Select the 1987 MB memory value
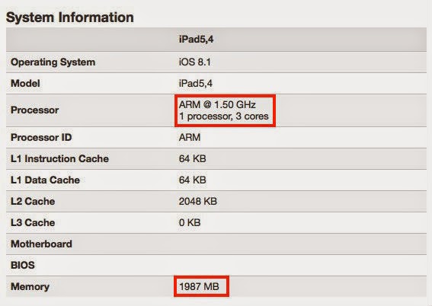Screen dimensions: 432x306 click(x=199, y=286)
